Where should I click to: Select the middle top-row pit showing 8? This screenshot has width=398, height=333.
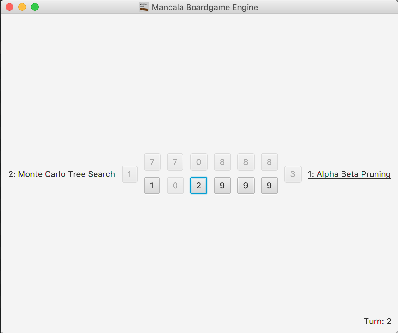click(246, 162)
